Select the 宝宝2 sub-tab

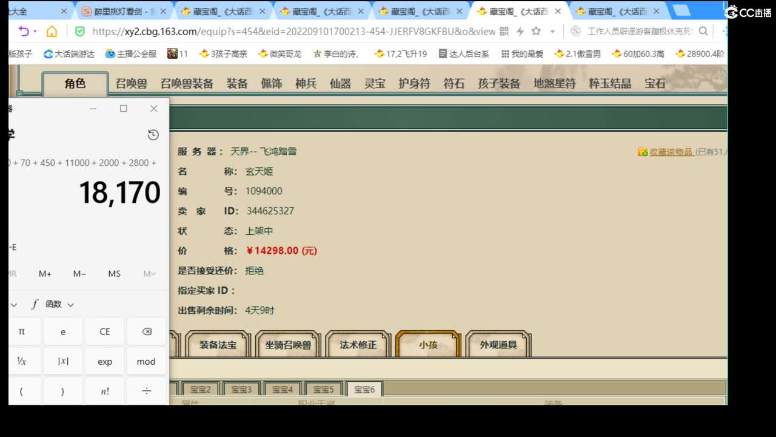[200, 389]
